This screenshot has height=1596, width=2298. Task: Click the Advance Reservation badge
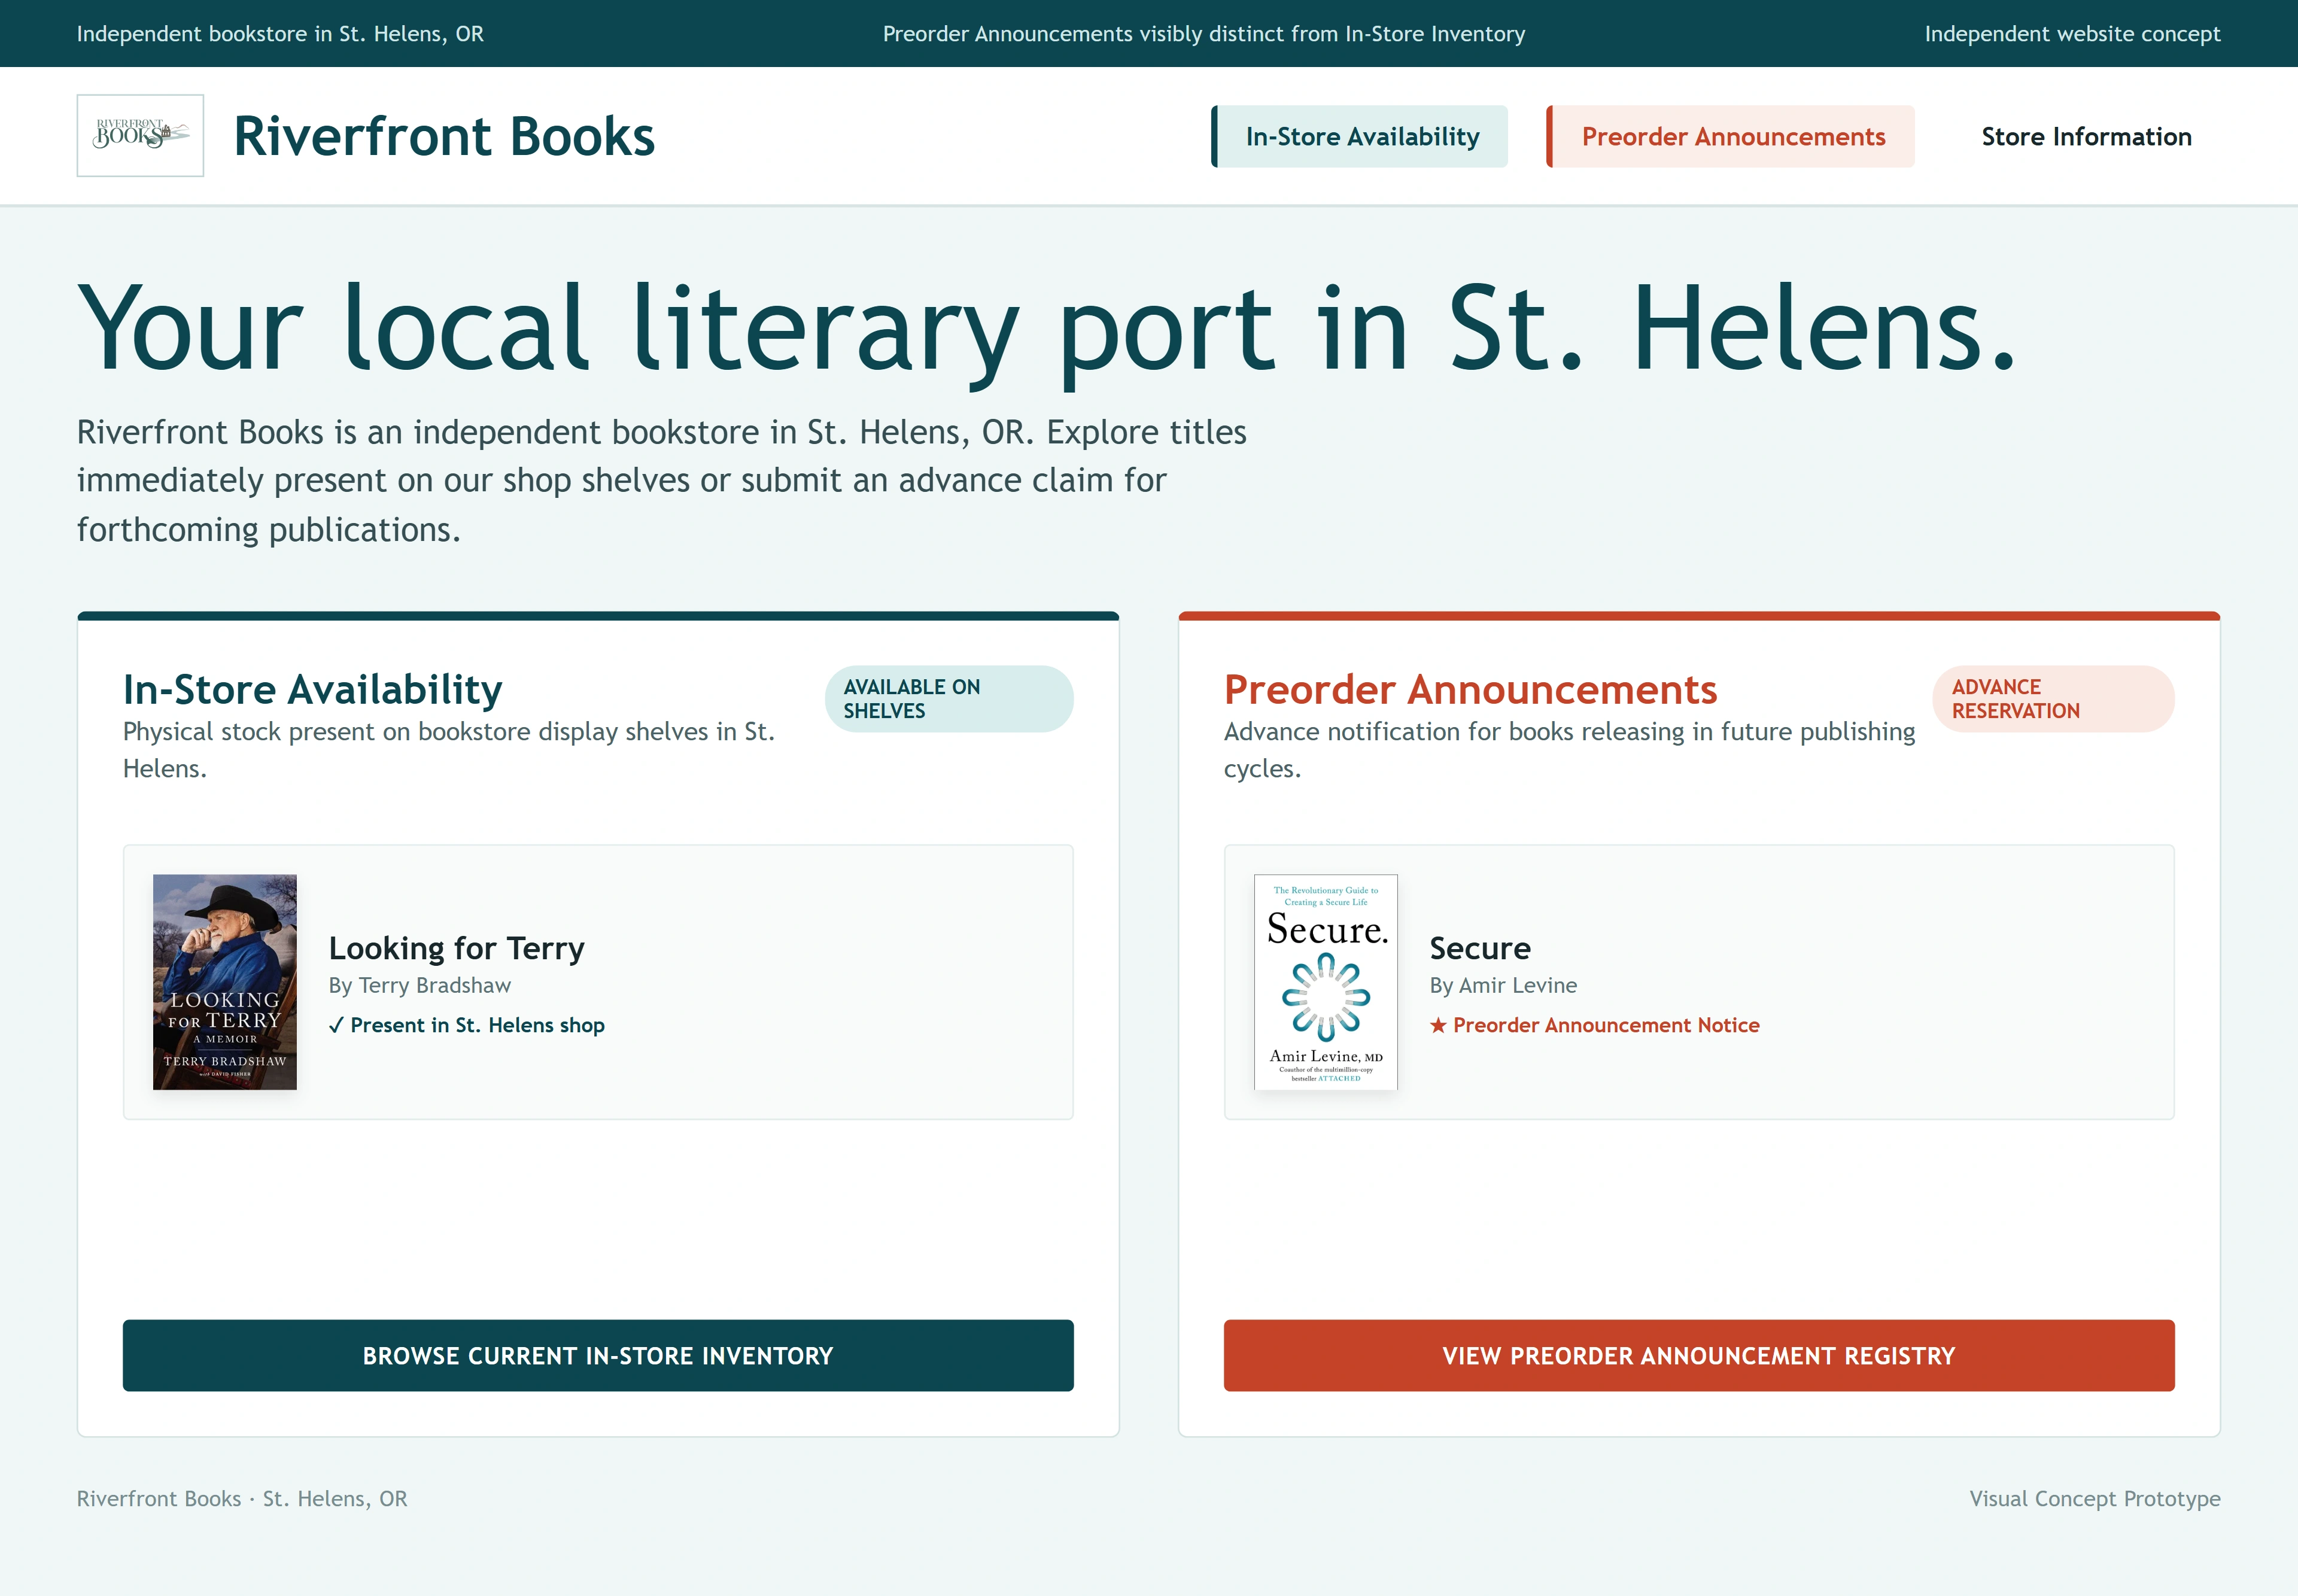tap(2054, 698)
